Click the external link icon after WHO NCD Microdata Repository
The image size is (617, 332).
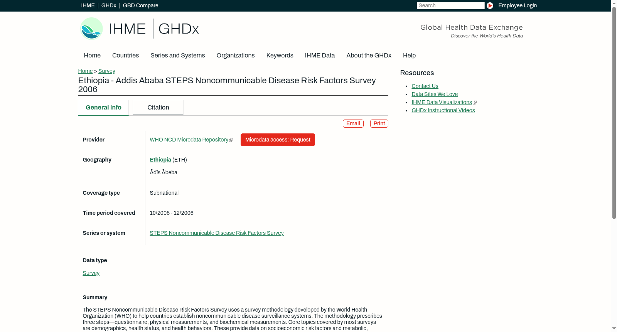[231, 140]
